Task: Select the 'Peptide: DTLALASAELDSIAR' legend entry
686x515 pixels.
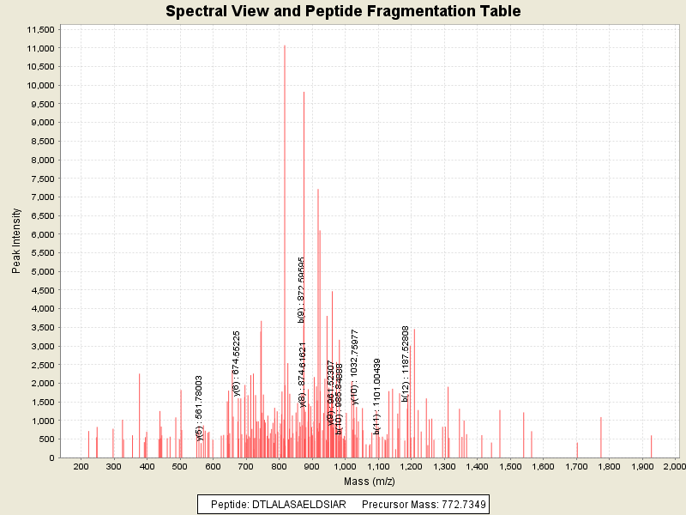Action: pos(279,505)
